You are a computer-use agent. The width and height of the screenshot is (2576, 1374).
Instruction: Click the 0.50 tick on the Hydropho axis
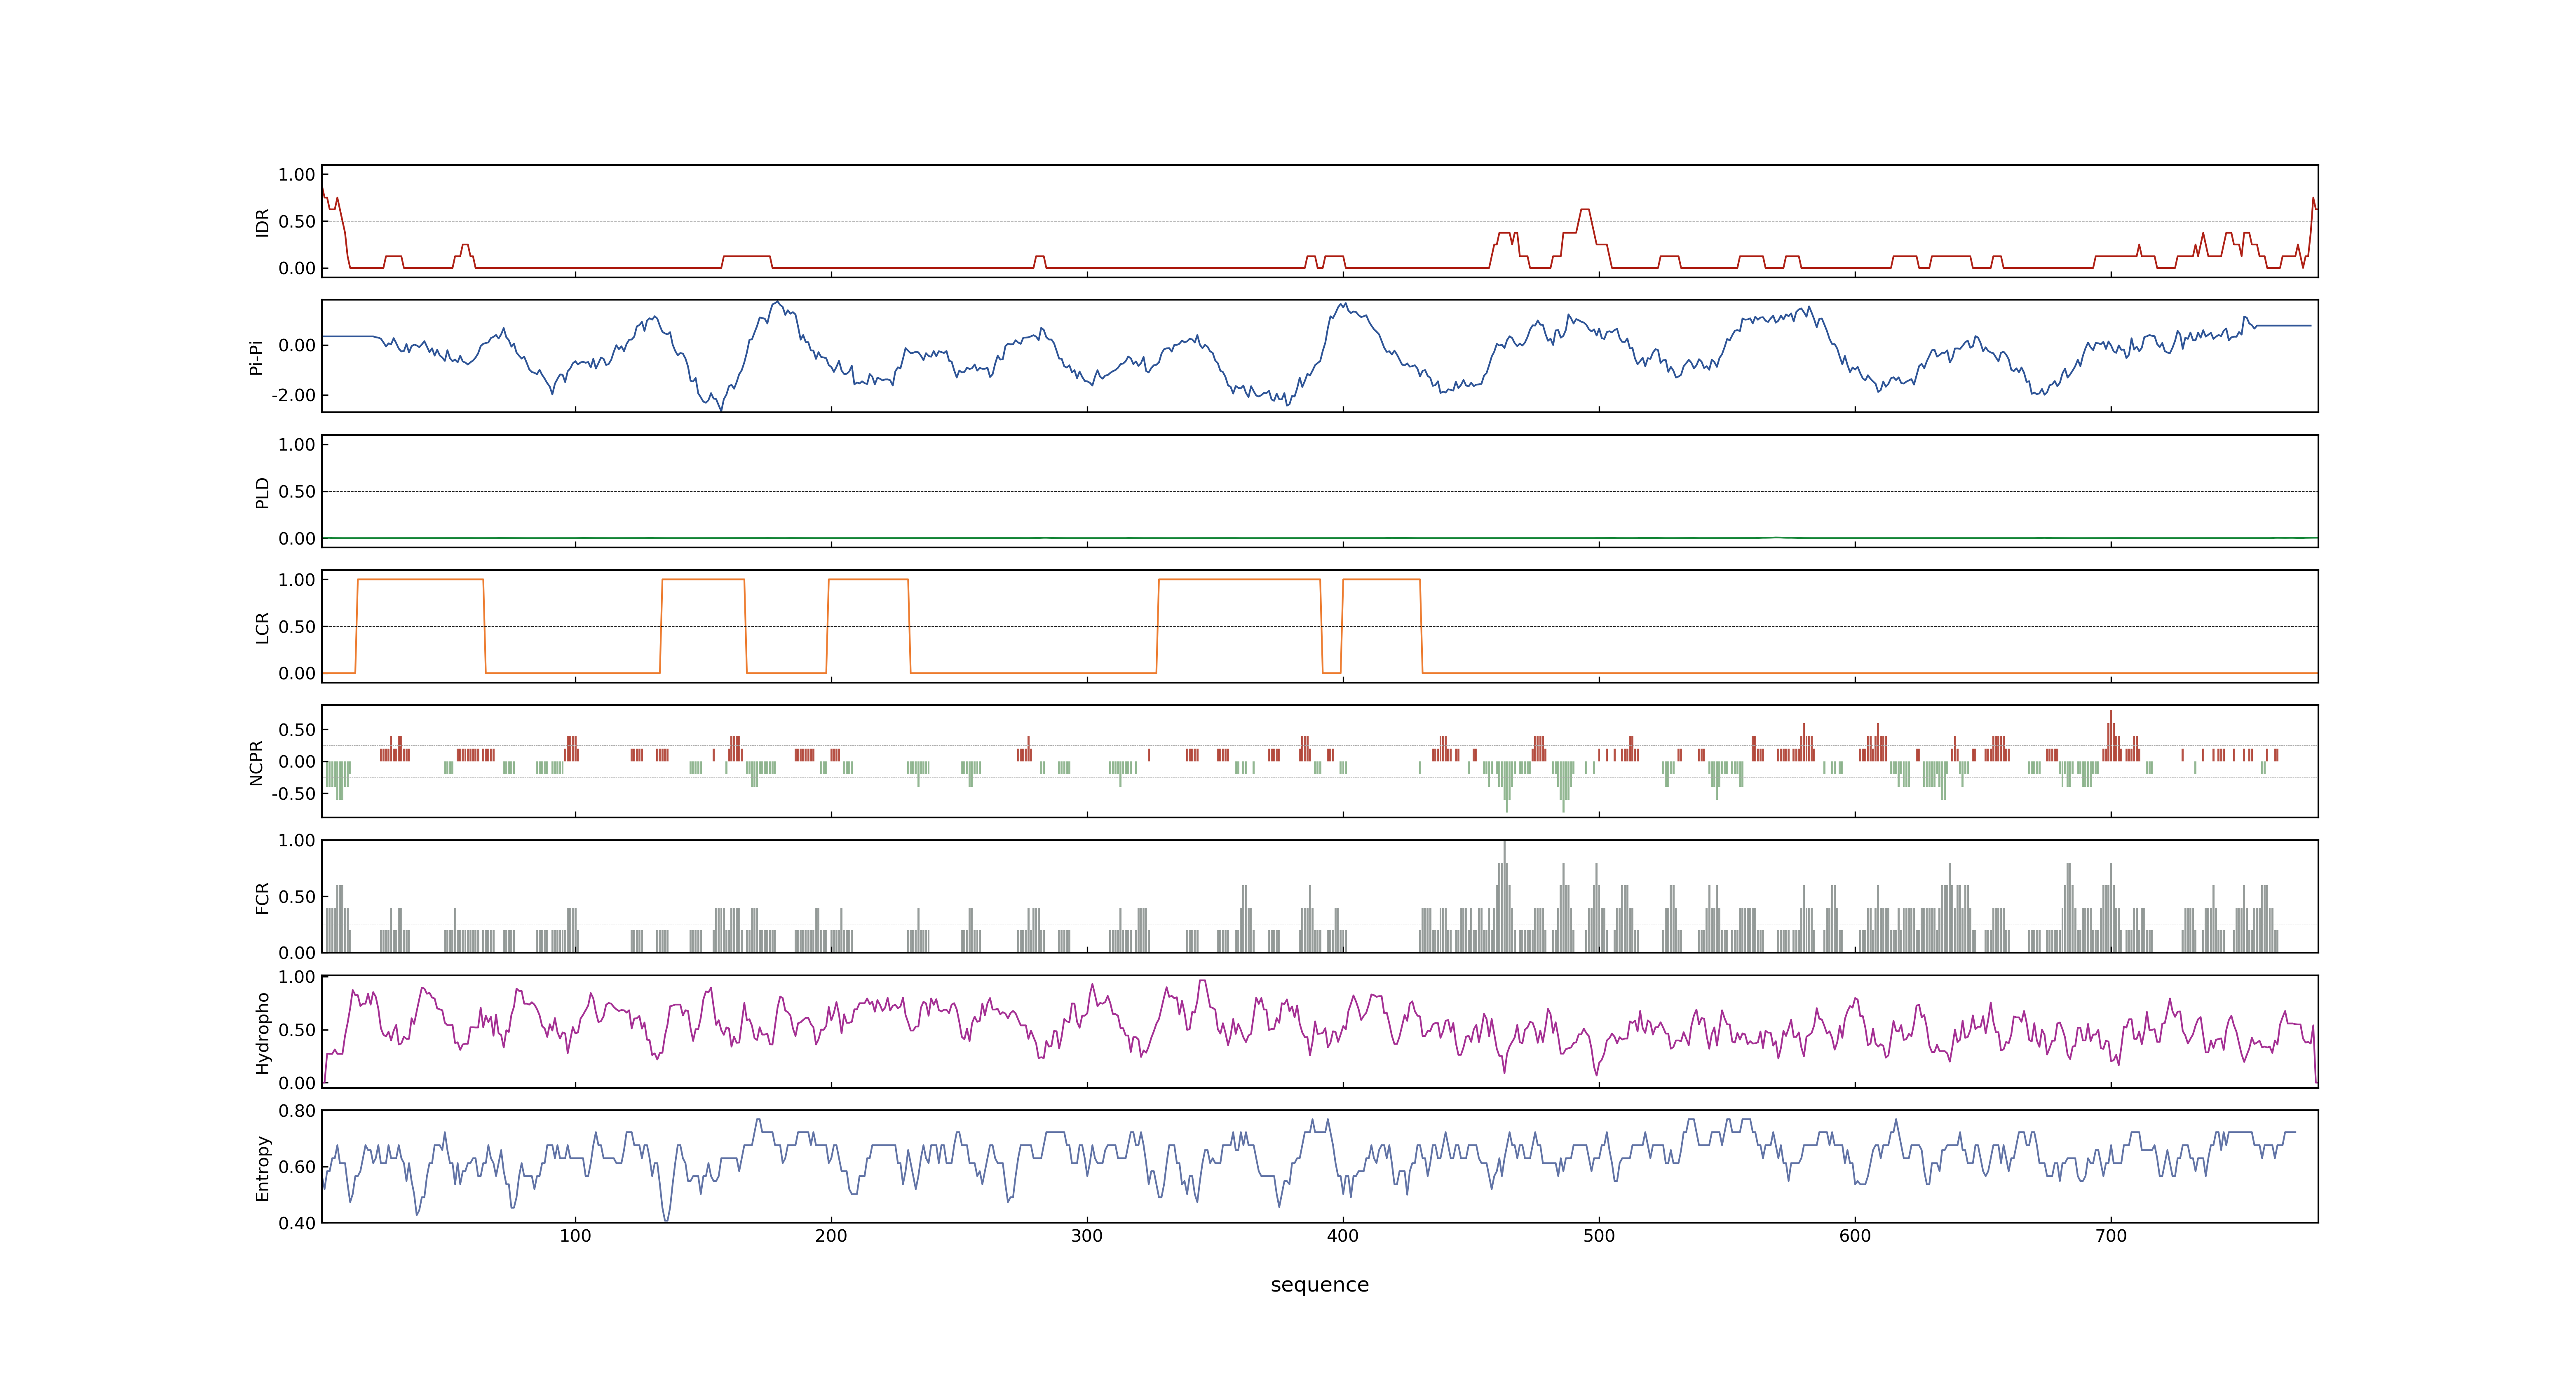point(297,1030)
